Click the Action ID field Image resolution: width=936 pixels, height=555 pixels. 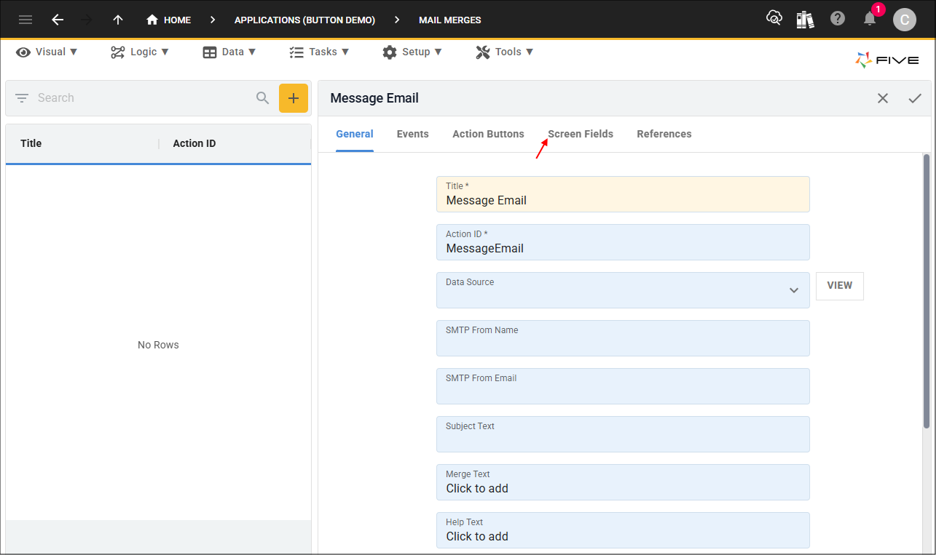click(623, 242)
